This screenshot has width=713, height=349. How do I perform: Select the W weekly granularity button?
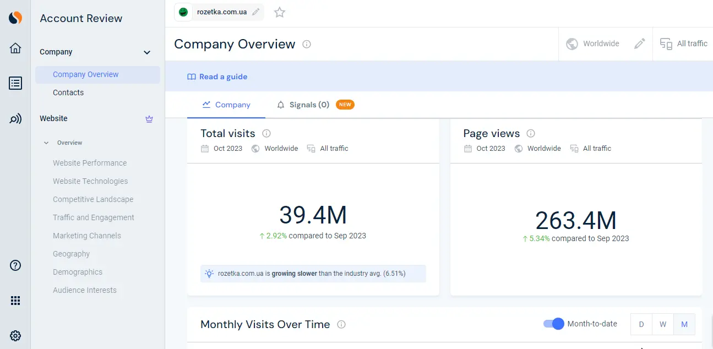pos(663,324)
